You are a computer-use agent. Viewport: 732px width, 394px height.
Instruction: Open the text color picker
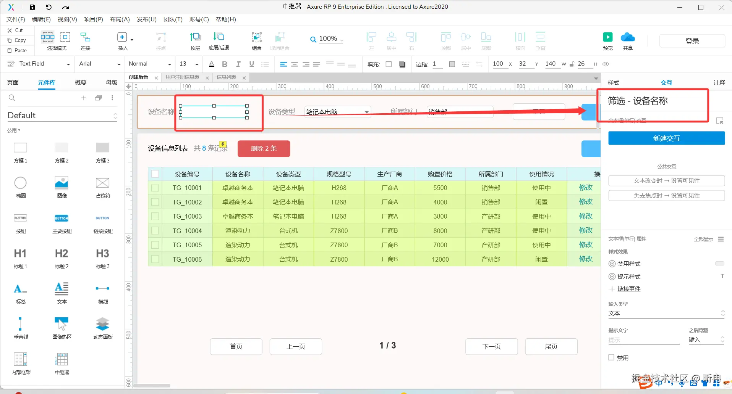coord(212,64)
